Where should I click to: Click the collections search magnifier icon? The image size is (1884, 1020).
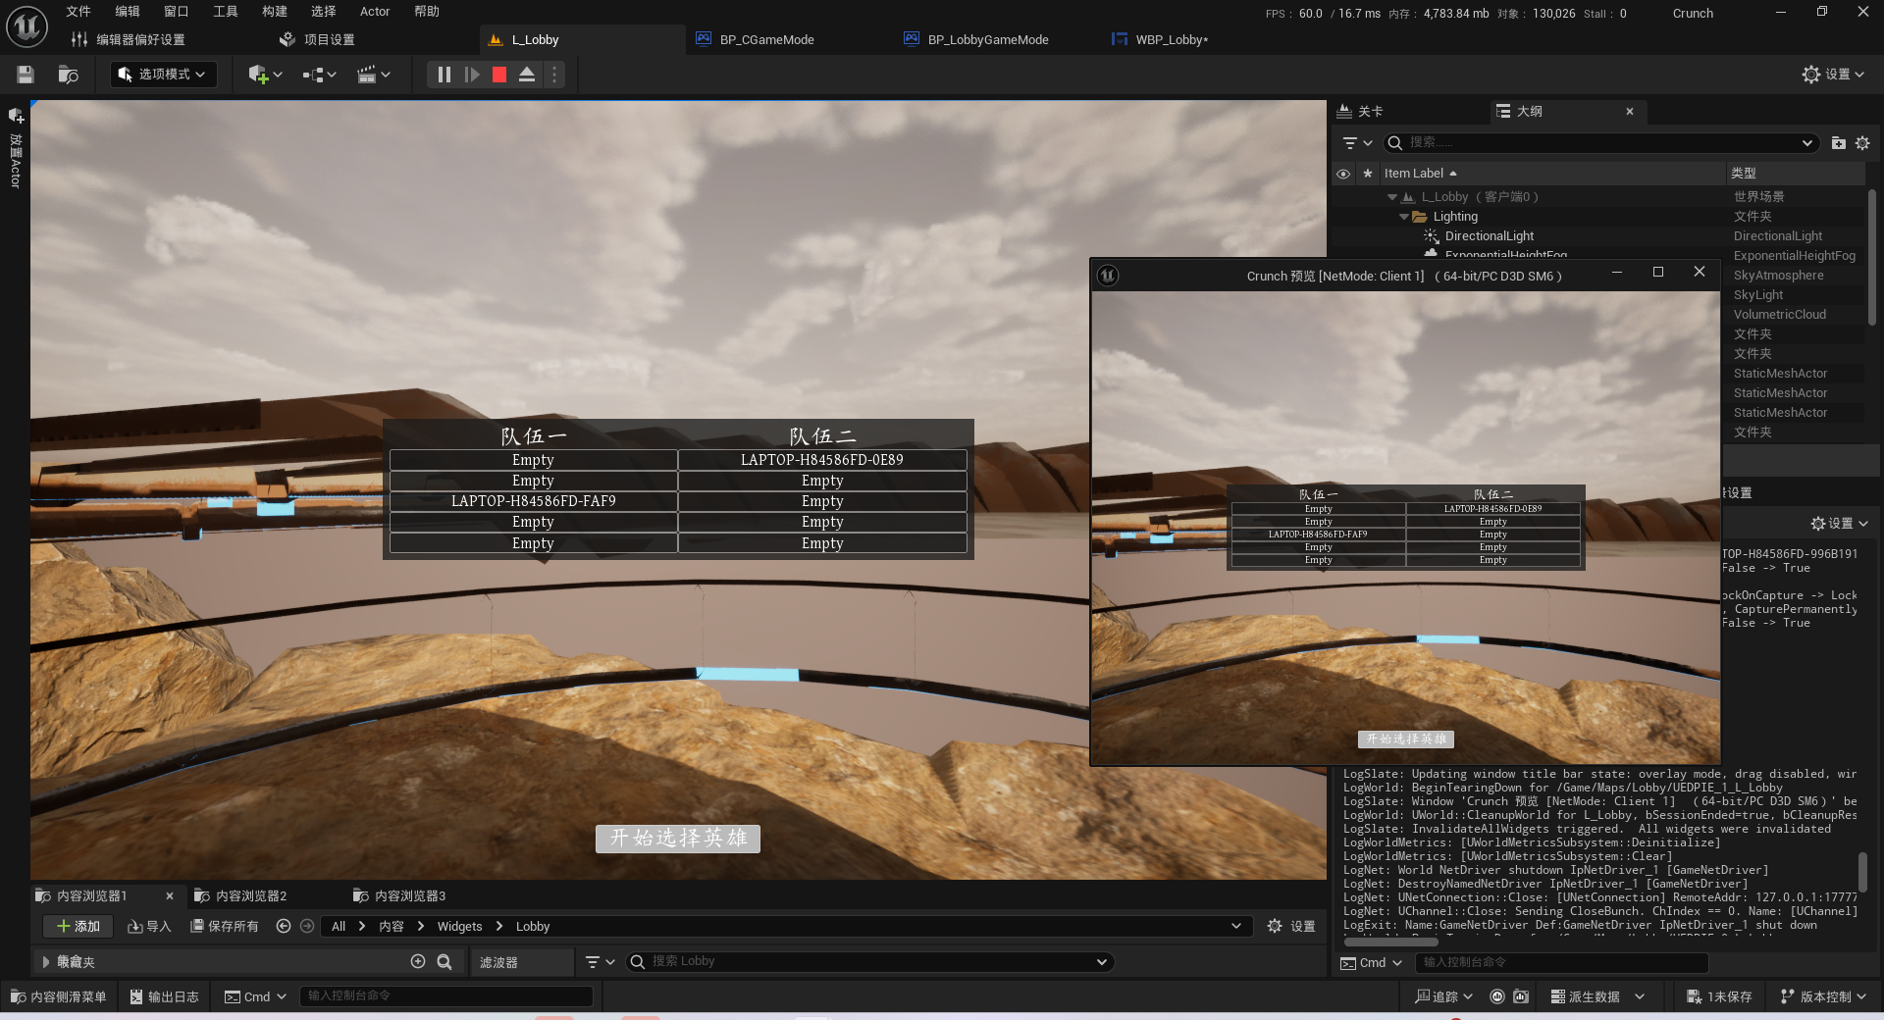click(445, 962)
